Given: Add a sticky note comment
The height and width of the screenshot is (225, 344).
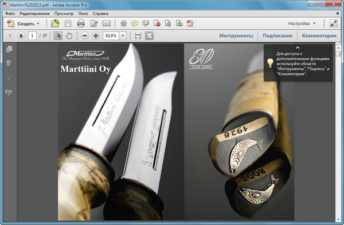Looking at the screenshot, I should point(135,23).
